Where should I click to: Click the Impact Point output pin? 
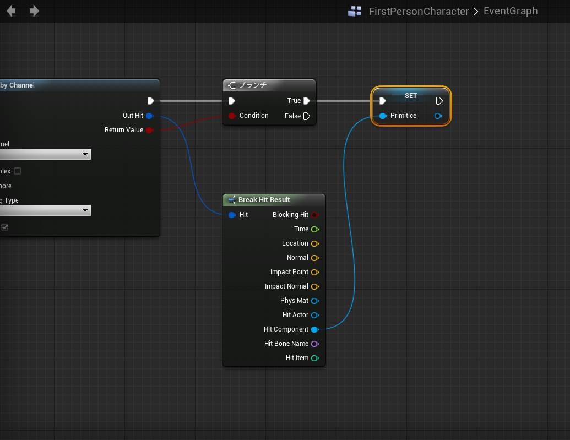pyautogui.click(x=315, y=272)
